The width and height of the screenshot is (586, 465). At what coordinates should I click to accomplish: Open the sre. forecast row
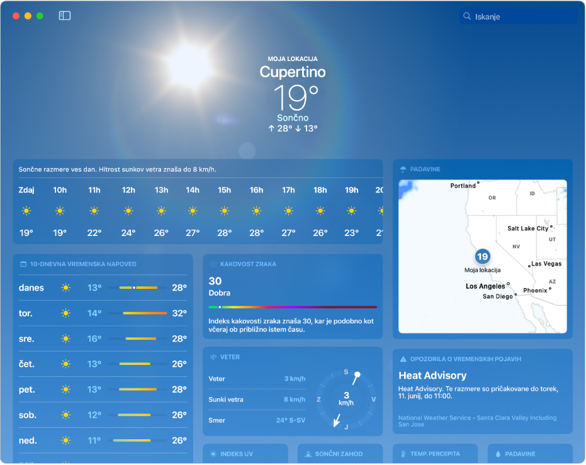point(103,339)
